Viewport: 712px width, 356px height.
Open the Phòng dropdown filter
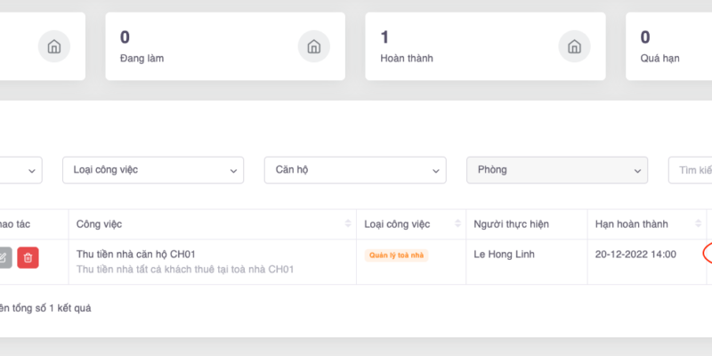click(557, 169)
